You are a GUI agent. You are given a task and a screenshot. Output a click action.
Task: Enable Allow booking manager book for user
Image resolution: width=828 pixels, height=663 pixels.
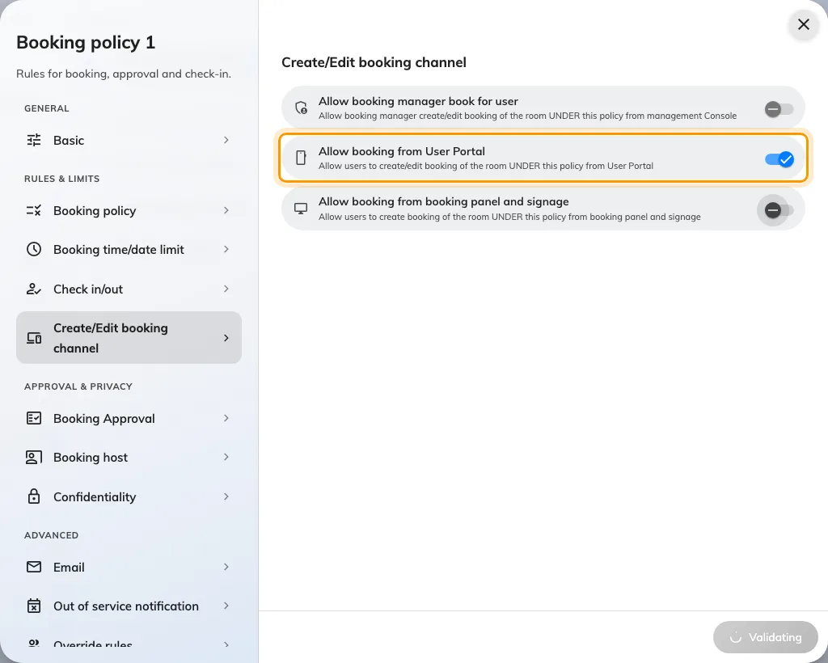tap(779, 108)
